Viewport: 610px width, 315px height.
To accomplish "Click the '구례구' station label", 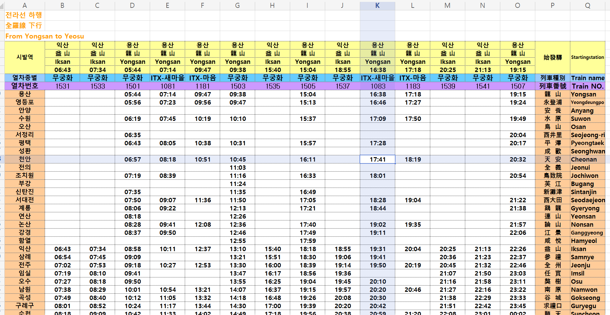I will point(25,306).
